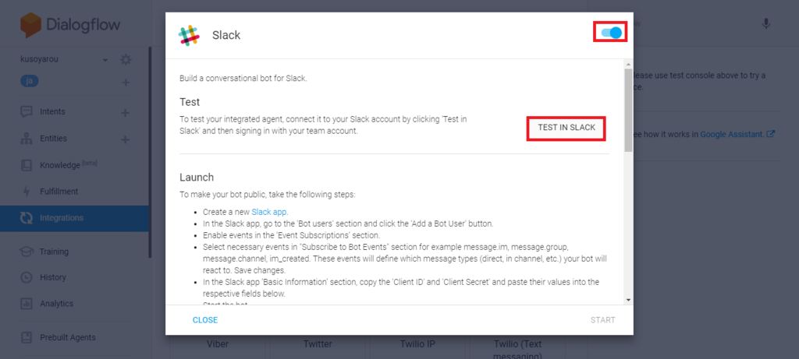Click the TEST IN SLACK button
Viewport: 799px width, 359px height.
[x=566, y=128]
